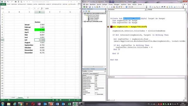Click the View Microsoft Excel icon in VBA toolbar
188x106 pixels.
(84, 7)
